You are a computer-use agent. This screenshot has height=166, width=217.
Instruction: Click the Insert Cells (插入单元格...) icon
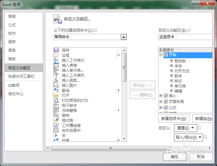tap(56, 70)
